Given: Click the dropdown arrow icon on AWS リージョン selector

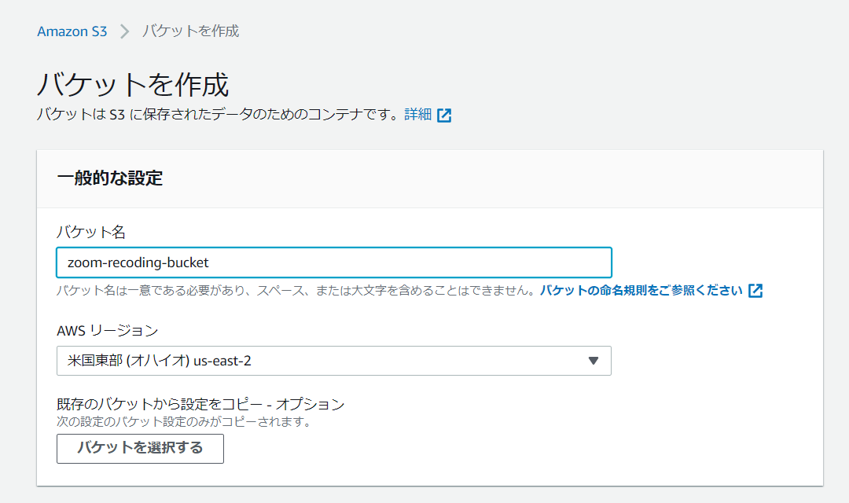Looking at the screenshot, I should 595,361.
